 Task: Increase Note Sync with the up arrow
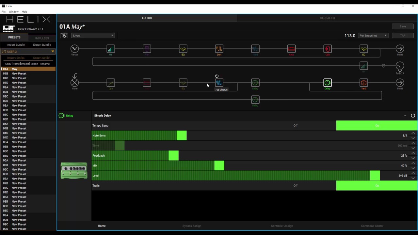point(413,133)
